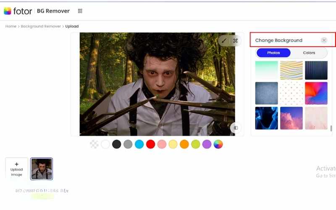336x210 pixels.
Task: Close the Change Background panel
Action: coord(324,40)
